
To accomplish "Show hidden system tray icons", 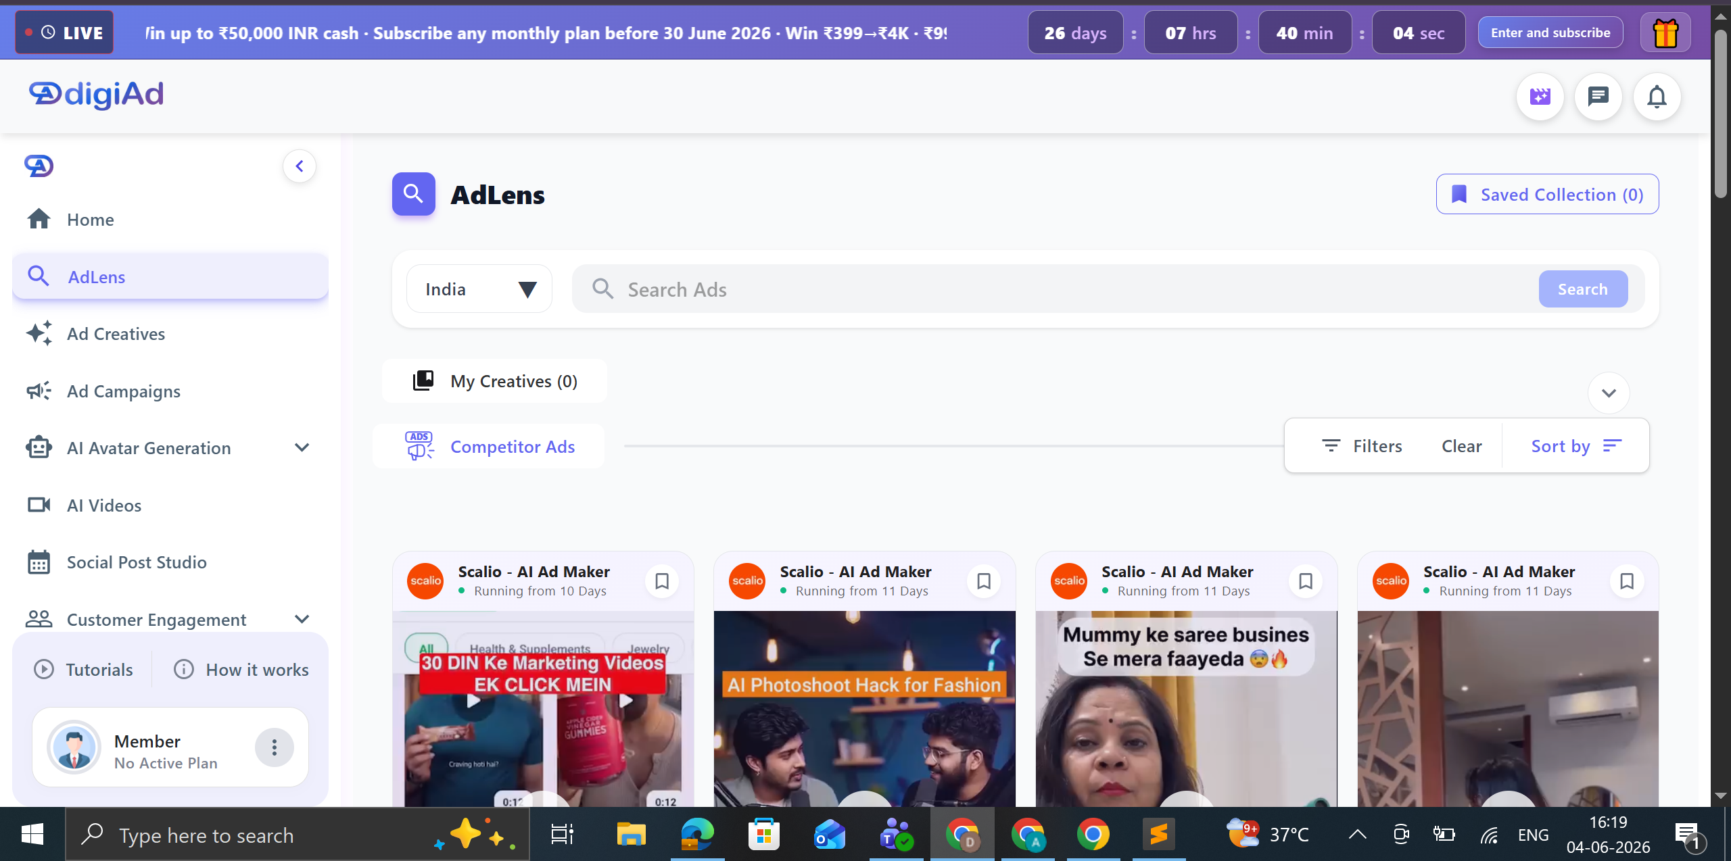I will coord(1357,835).
